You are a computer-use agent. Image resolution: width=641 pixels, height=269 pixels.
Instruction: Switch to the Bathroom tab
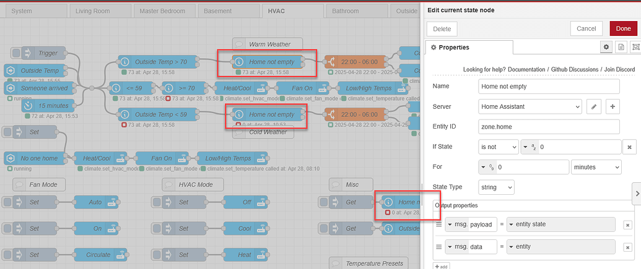point(355,11)
